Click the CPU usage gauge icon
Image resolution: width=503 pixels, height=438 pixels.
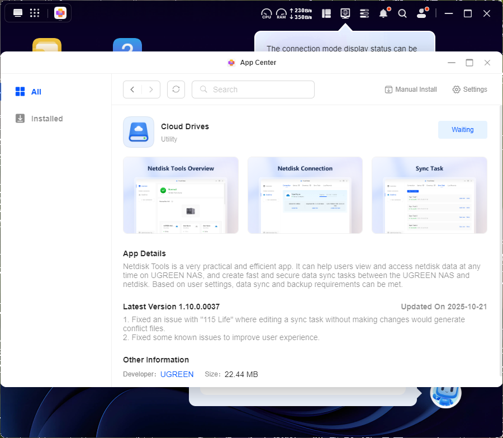267,13
